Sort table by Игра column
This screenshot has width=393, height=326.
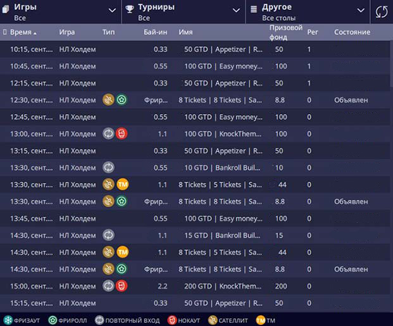click(67, 32)
